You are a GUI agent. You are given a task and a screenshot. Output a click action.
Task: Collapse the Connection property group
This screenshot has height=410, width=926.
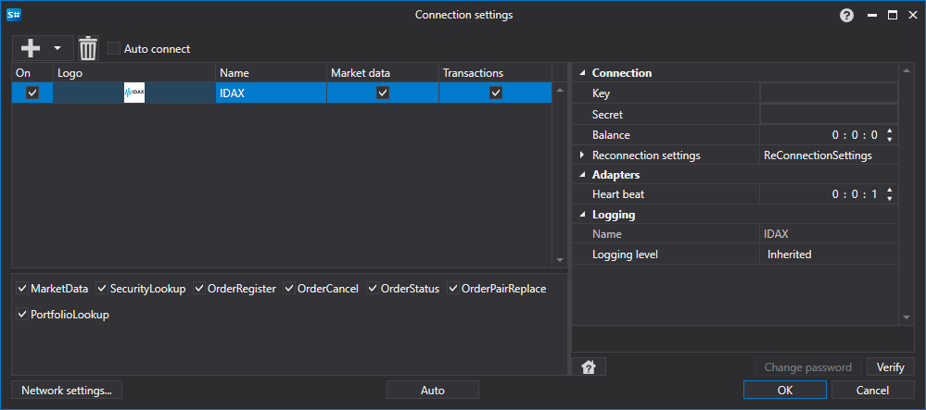583,73
